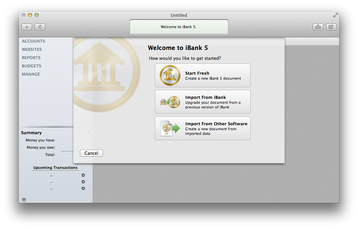Click the yellow minimize window button
358x229 pixels.
[x=30, y=15]
